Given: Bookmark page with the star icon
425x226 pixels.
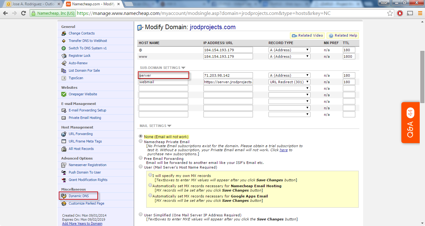Looking at the screenshot, I should [x=390, y=13].
